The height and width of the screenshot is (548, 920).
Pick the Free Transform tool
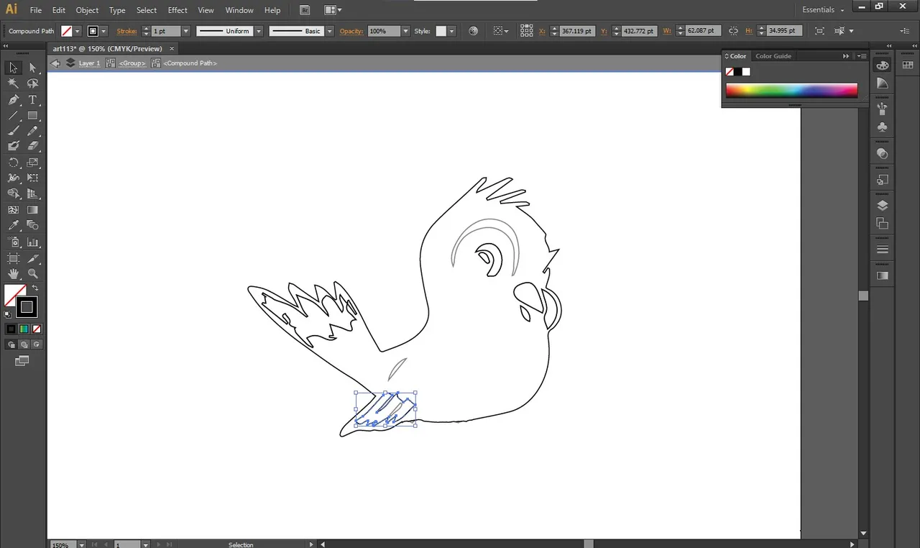(32, 178)
